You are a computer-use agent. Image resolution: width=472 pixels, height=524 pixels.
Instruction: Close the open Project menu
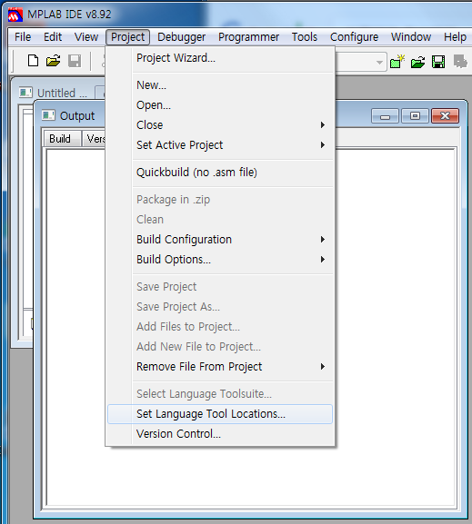pos(128,36)
